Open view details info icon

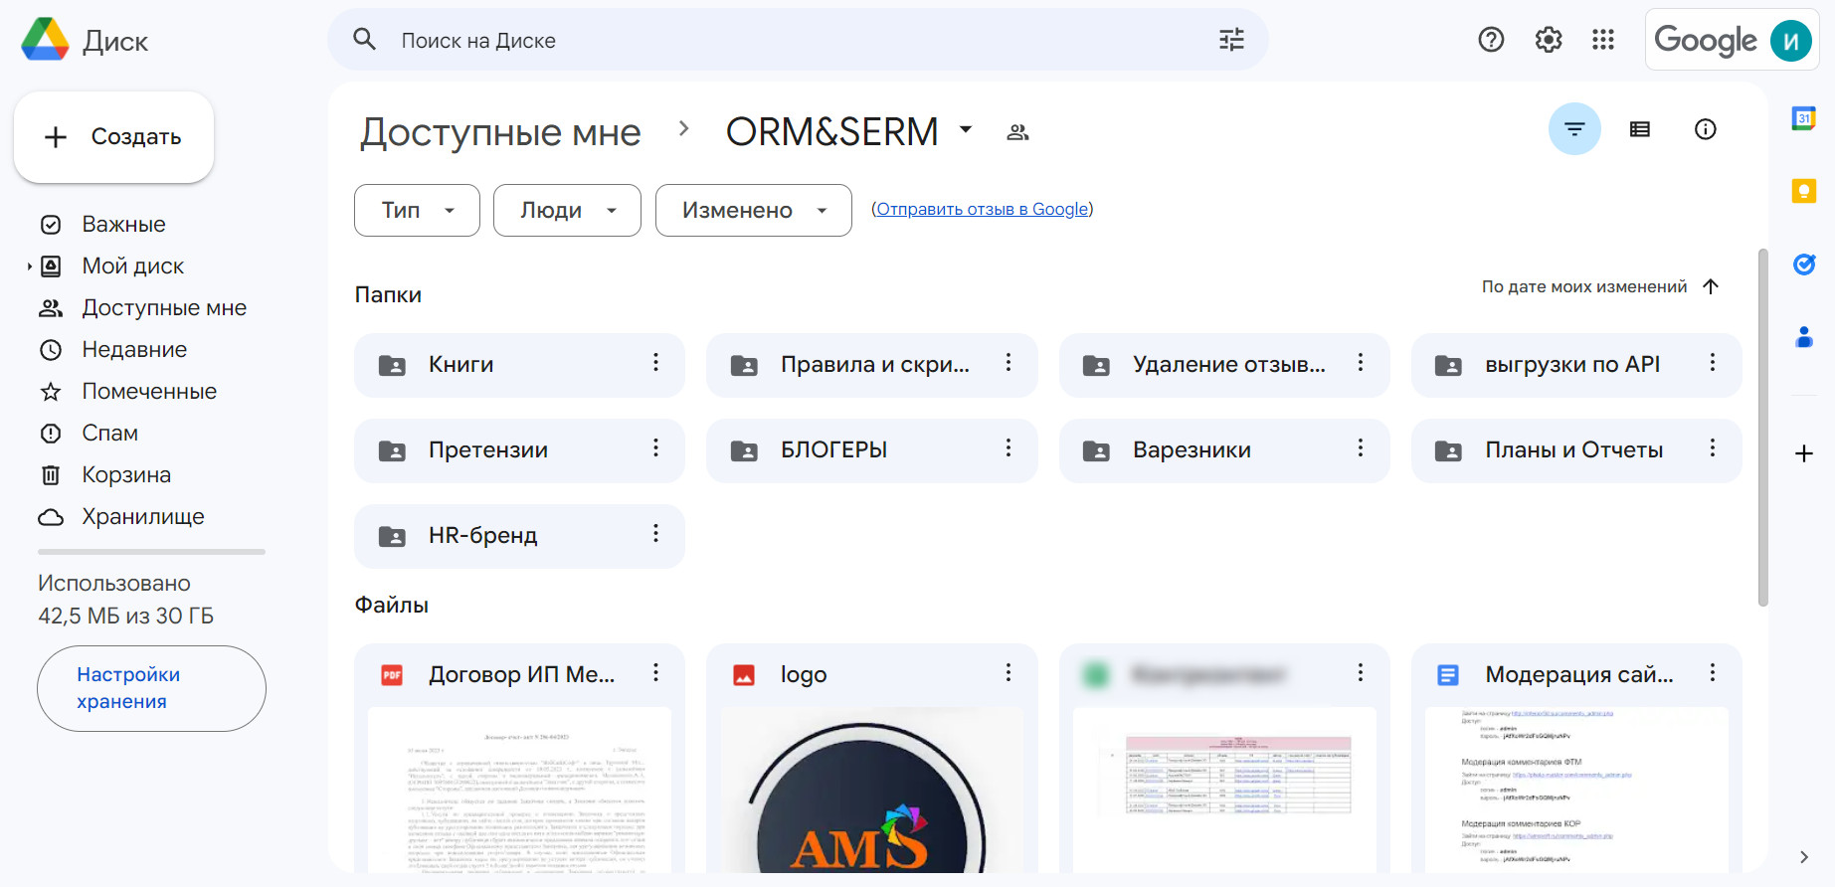point(1705,129)
